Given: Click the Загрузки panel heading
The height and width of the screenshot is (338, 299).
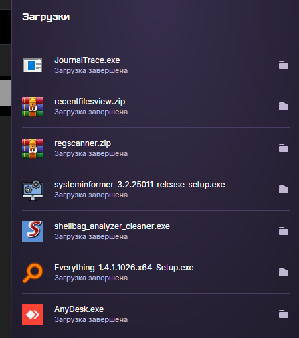Looking at the screenshot, I should [45, 17].
